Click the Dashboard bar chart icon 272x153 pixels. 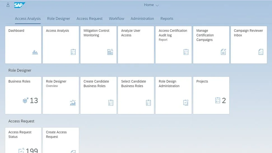point(35,52)
